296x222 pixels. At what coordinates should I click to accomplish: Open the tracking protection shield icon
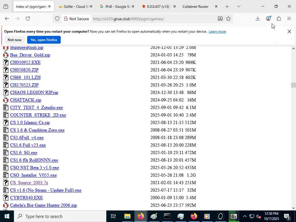(x=57, y=18)
